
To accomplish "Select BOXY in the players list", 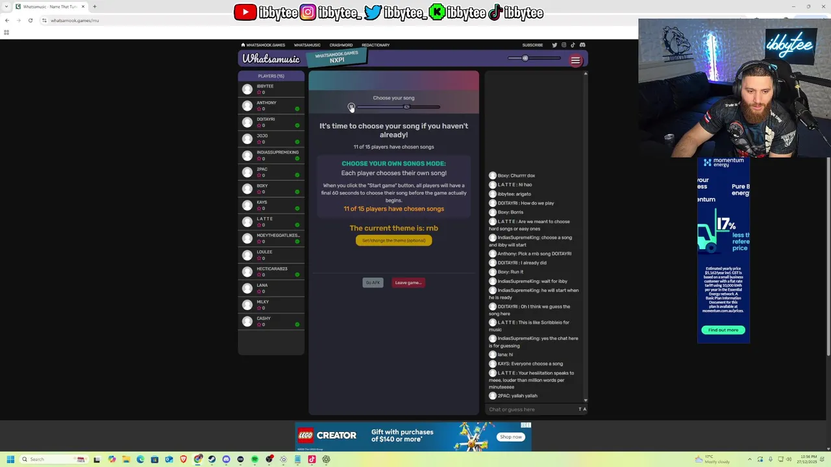I will (271, 189).
